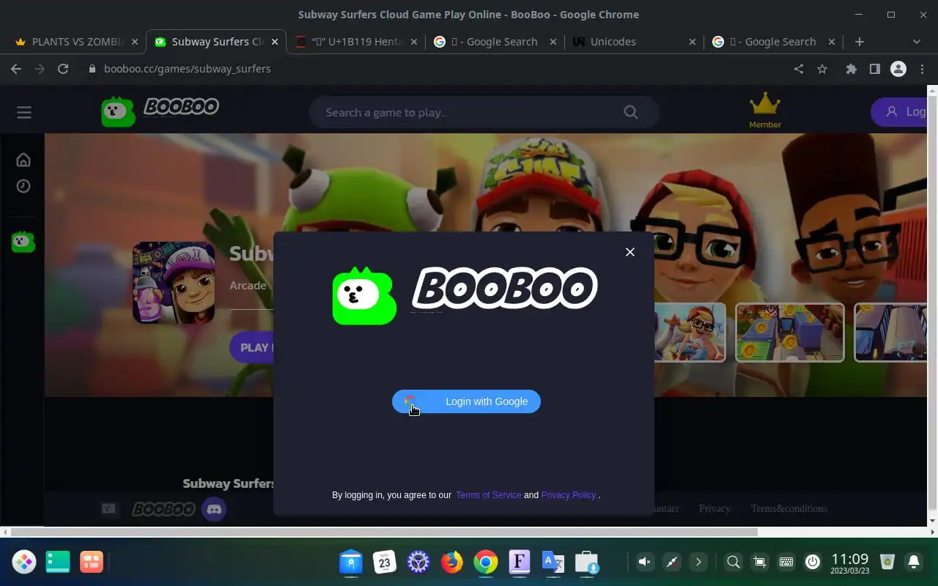The width and height of the screenshot is (938, 586).
Task: Click the green BooBoo mascot sidebar icon
Action: tap(23, 241)
